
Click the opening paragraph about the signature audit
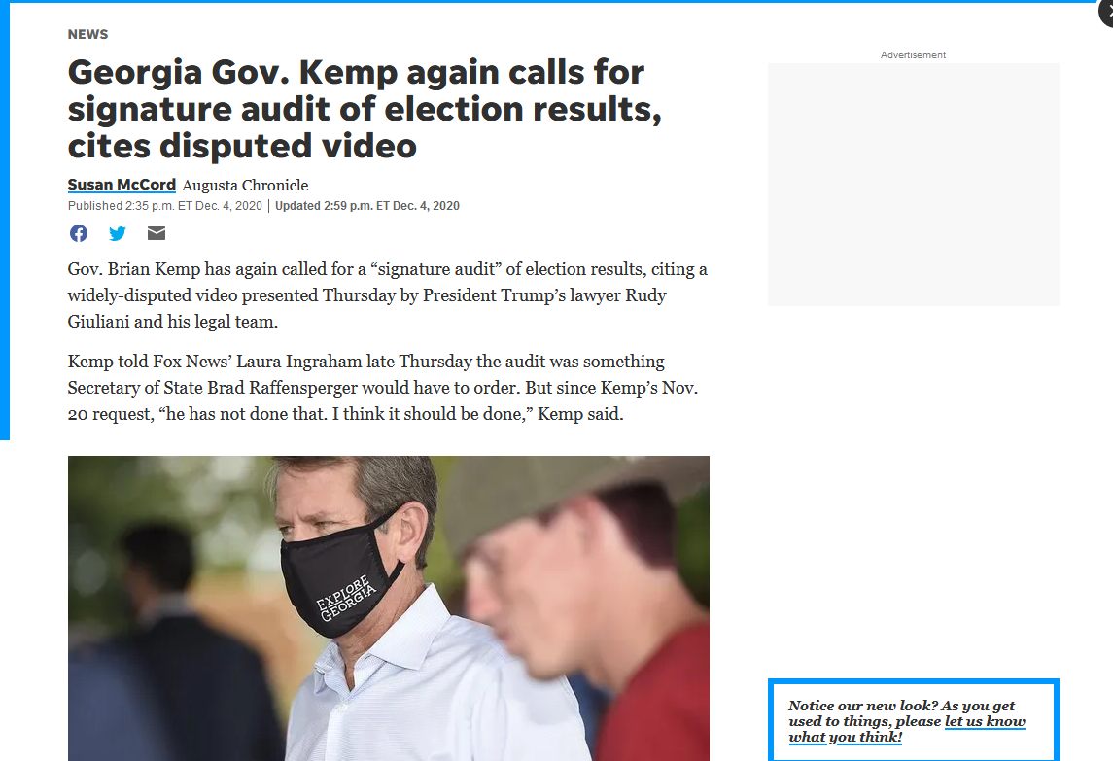[388, 295]
